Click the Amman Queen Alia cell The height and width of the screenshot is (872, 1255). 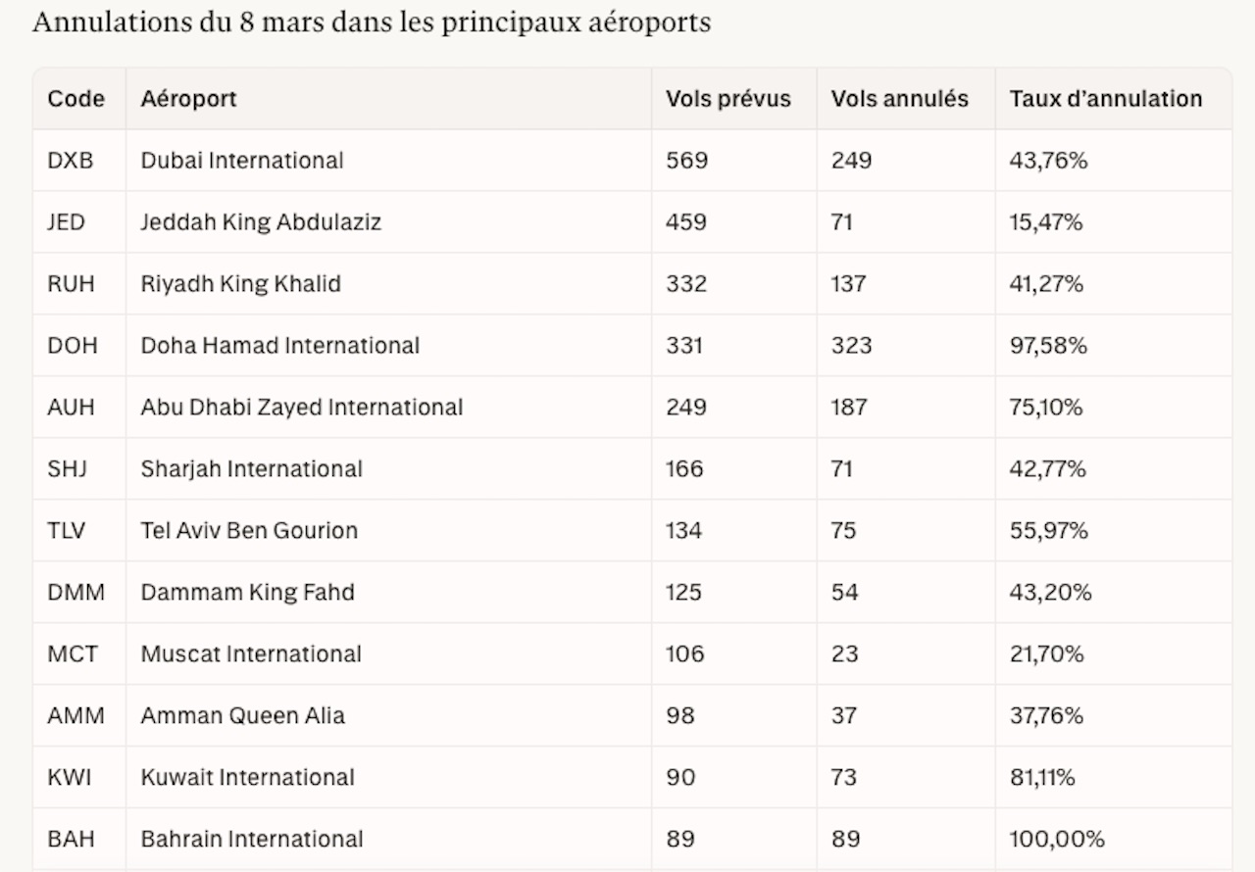[x=243, y=716]
